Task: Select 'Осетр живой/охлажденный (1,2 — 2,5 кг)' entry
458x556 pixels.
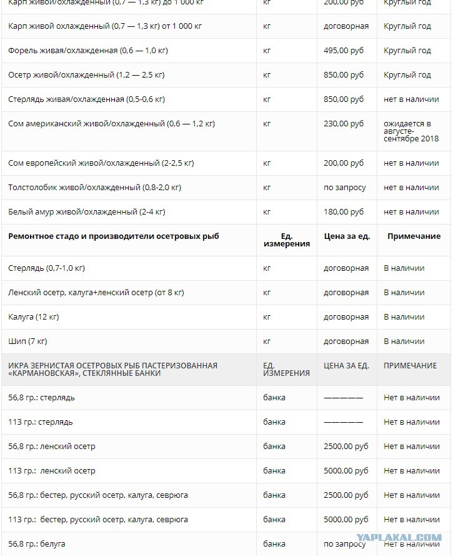Action: [x=86, y=75]
